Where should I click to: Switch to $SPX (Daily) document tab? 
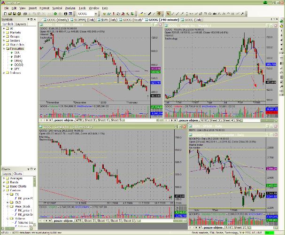pyautogui.click(x=108, y=20)
